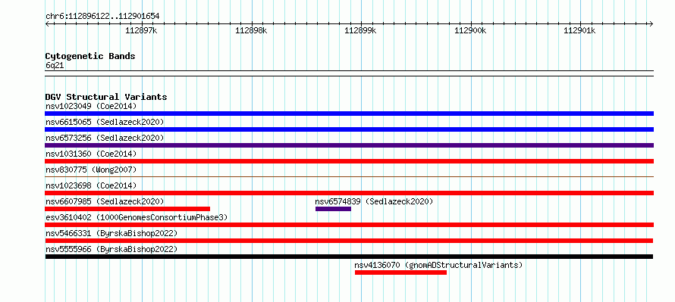This screenshot has height=302, width=675.
Task: Open the black nsv5555966 variant bar
Action: click(x=349, y=257)
